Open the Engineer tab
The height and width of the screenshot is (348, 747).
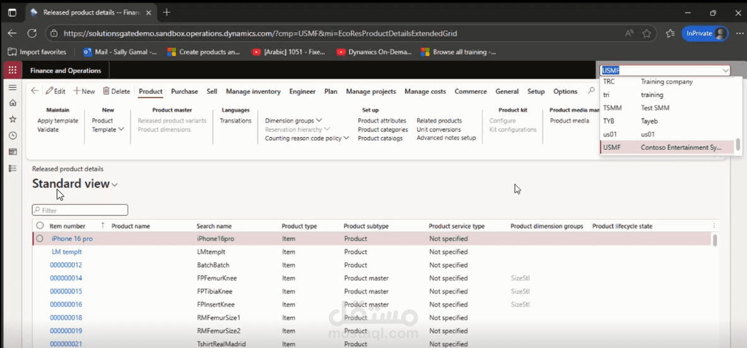pyautogui.click(x=302, y=91)
